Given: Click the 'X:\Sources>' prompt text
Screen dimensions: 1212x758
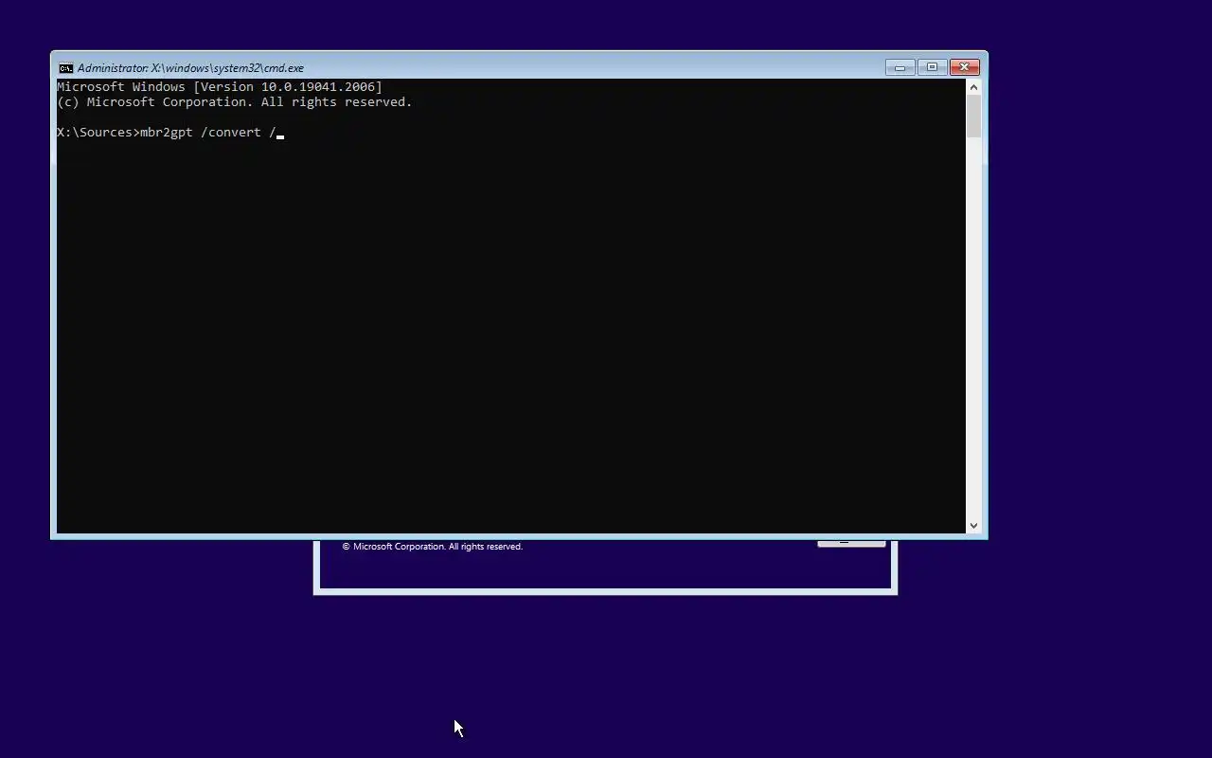Looking at the screenshot, I should 98,133.
